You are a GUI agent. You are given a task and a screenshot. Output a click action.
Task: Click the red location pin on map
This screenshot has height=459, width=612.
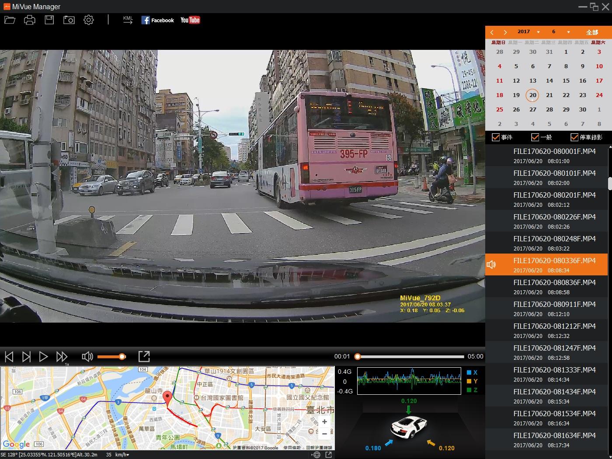(x=167, y=398)
